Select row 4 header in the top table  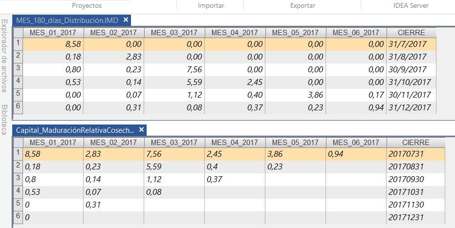click(x=18, y=81)
